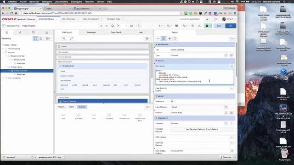
Task: Switch to the Page Search tab
Action: pos(116,33)
